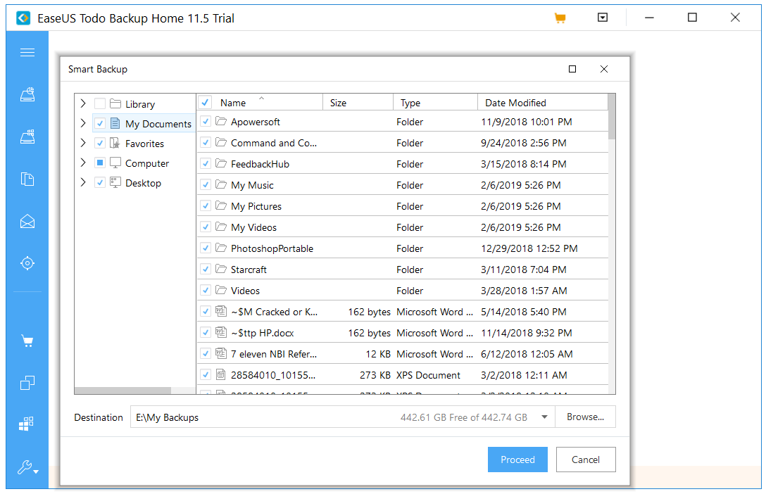Open System Backup sidebar icon
This screenshot has width=766, height=494.
(x=27, y=137)
